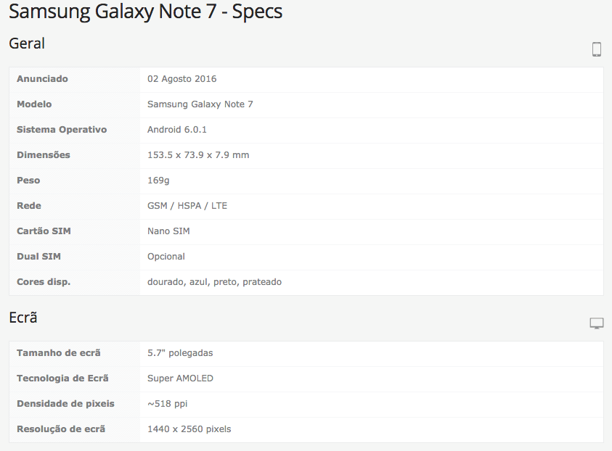Click the Dual SIM Opcional value
612x451 pixels.
click(166, 257)
